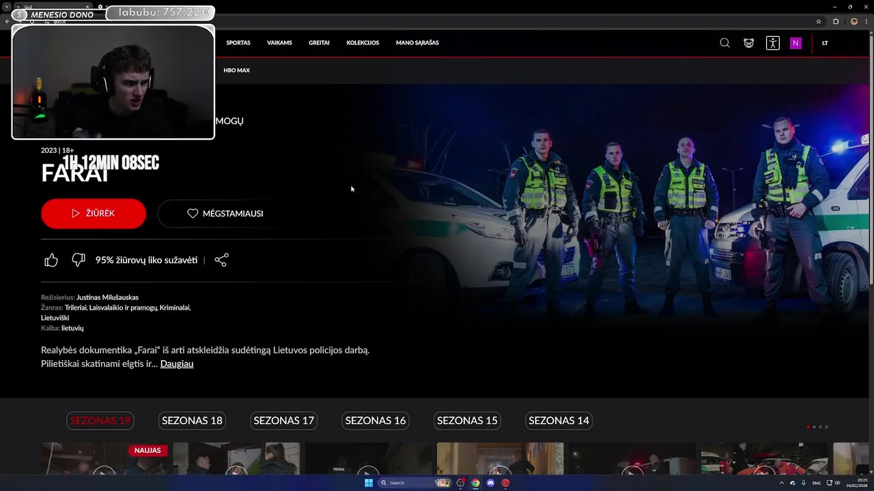Select the SEZONAS 16 tab

pyautogui.click(x=375, y=421)
